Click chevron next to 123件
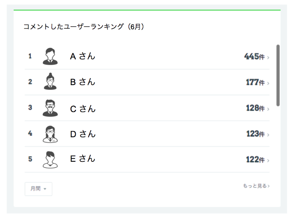 click(268, 135)
